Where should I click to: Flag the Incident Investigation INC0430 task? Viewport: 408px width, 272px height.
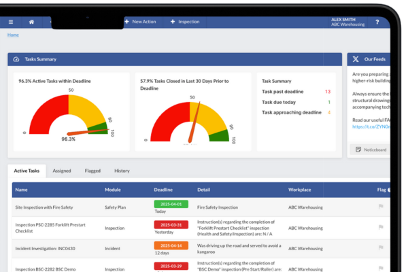click(x=380, y=250)
